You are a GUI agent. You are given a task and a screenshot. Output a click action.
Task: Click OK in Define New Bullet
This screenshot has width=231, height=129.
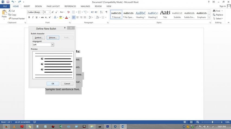click(53, 84)
